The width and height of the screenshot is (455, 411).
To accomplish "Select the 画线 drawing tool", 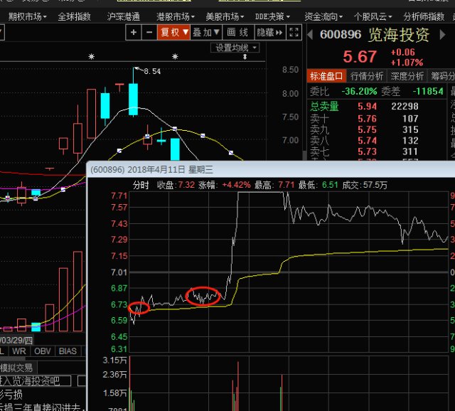I will click(238, 32).
